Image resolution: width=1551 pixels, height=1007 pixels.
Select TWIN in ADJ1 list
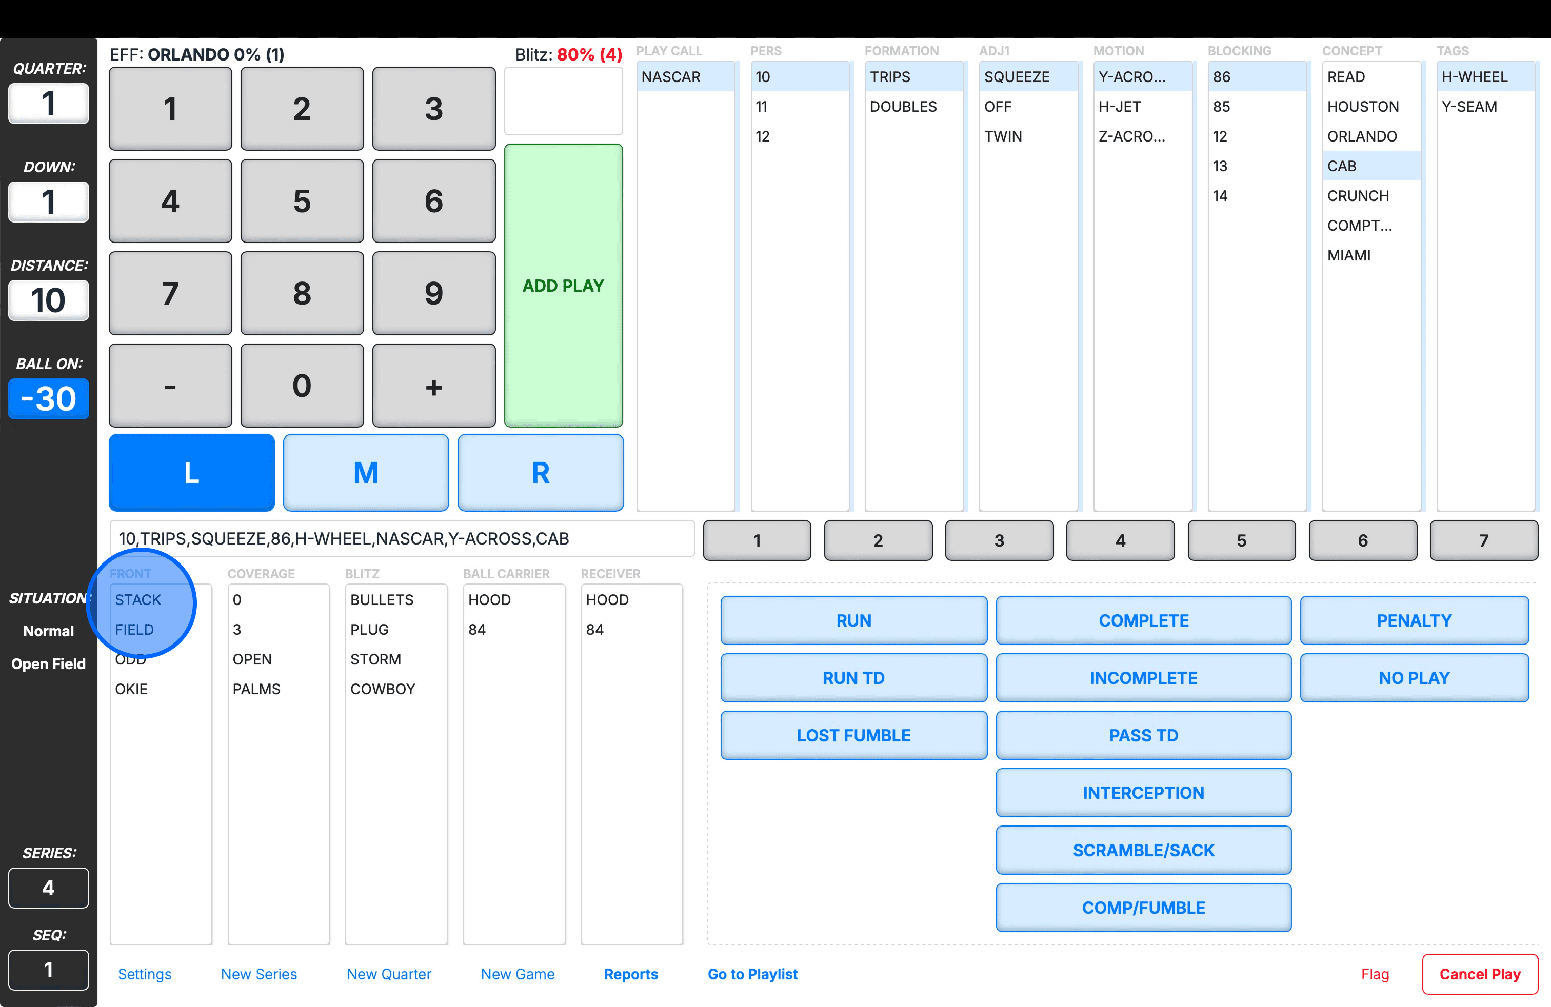click(1028, 136)
